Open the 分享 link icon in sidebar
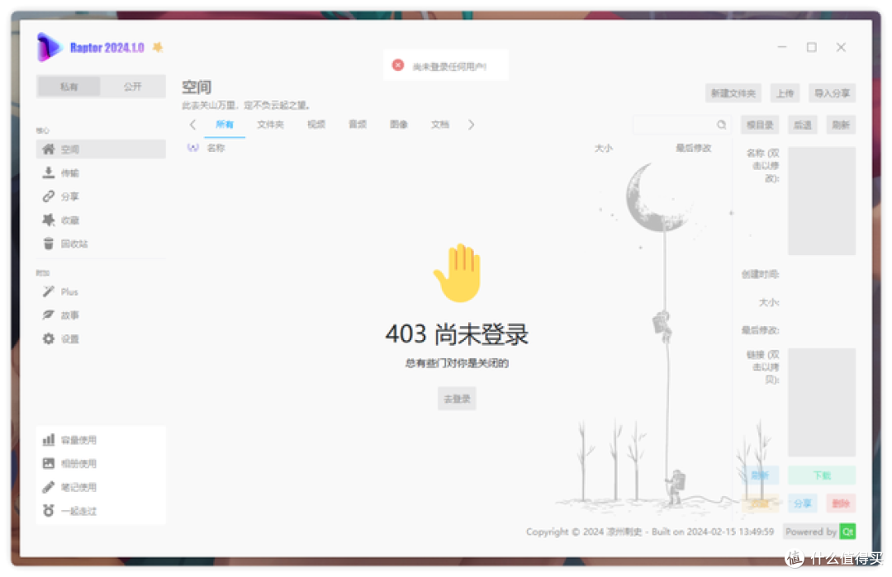The image size is (892, 577). coord(49,196)
